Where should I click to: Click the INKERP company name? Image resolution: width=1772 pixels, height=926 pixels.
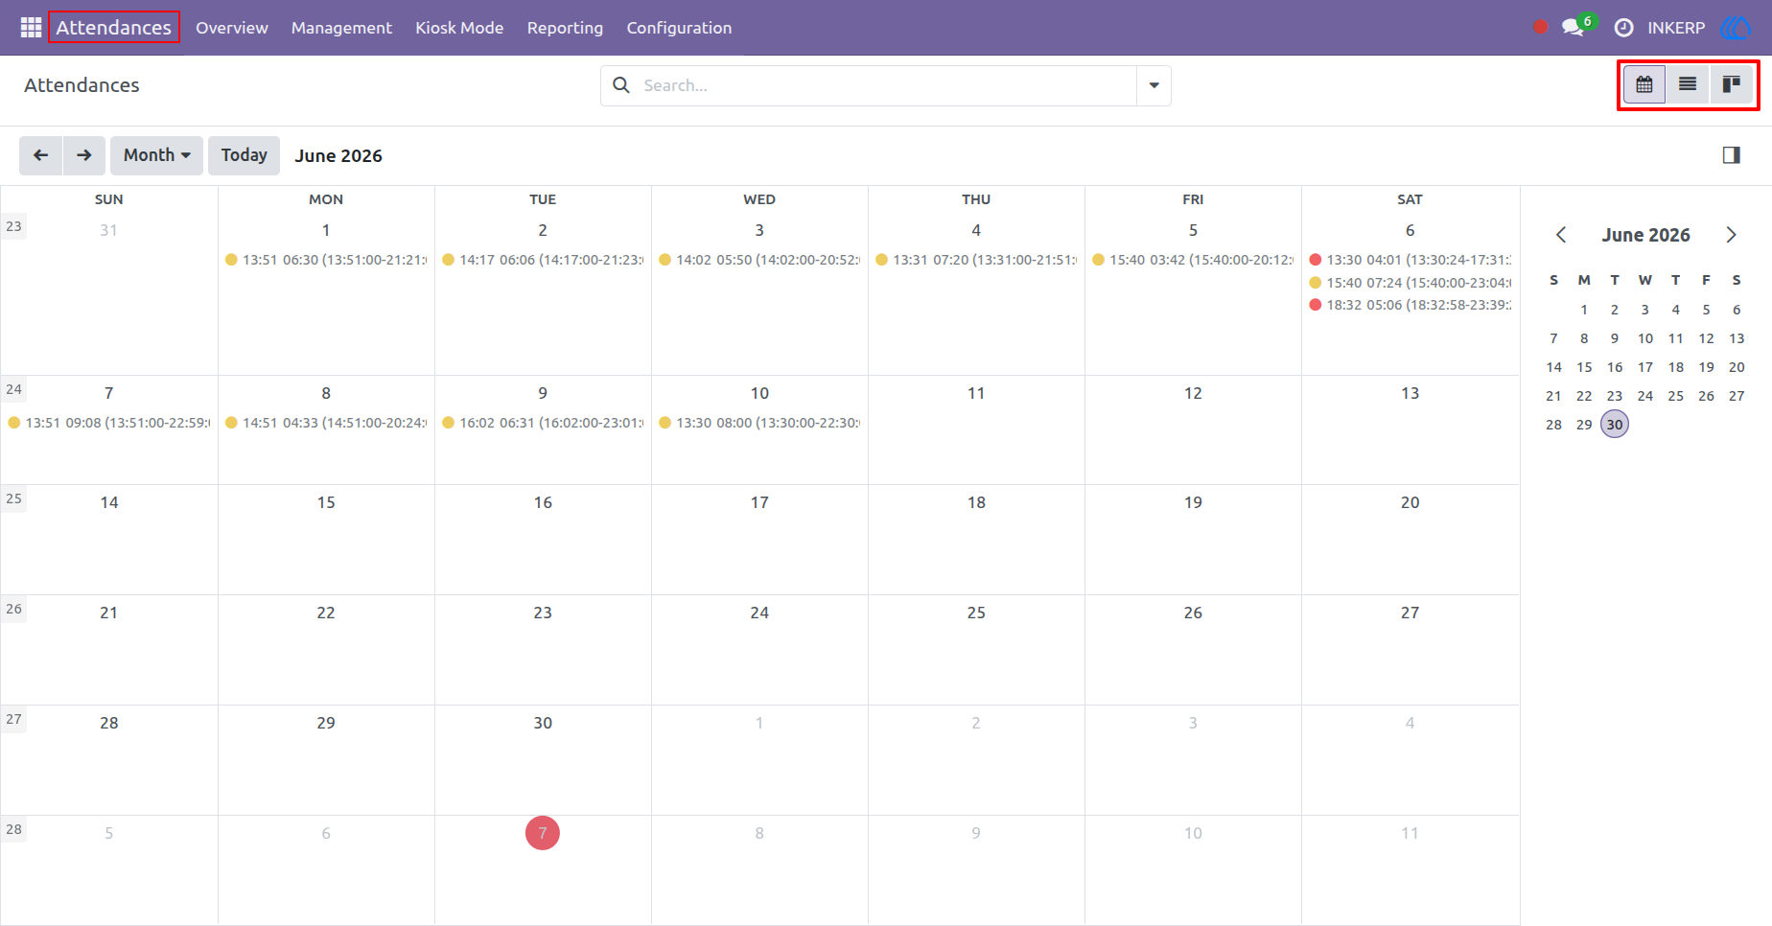[1676, 28]
